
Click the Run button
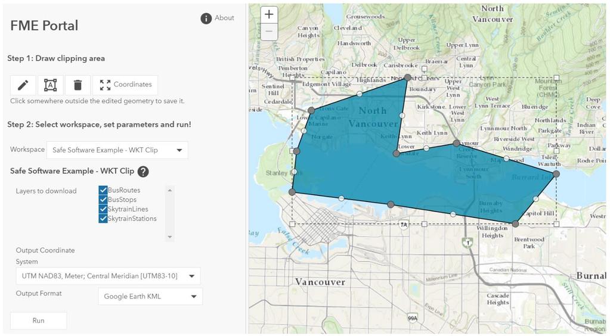point(39,321)
